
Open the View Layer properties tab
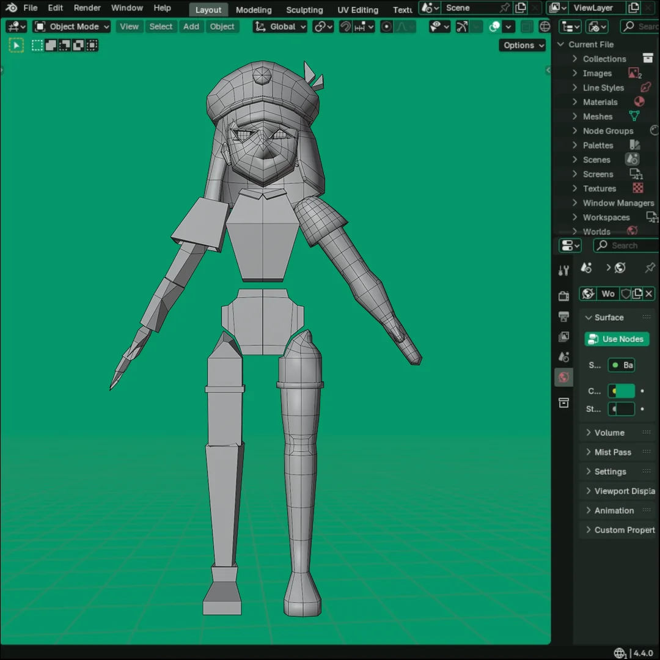click(x=563, y=337)
